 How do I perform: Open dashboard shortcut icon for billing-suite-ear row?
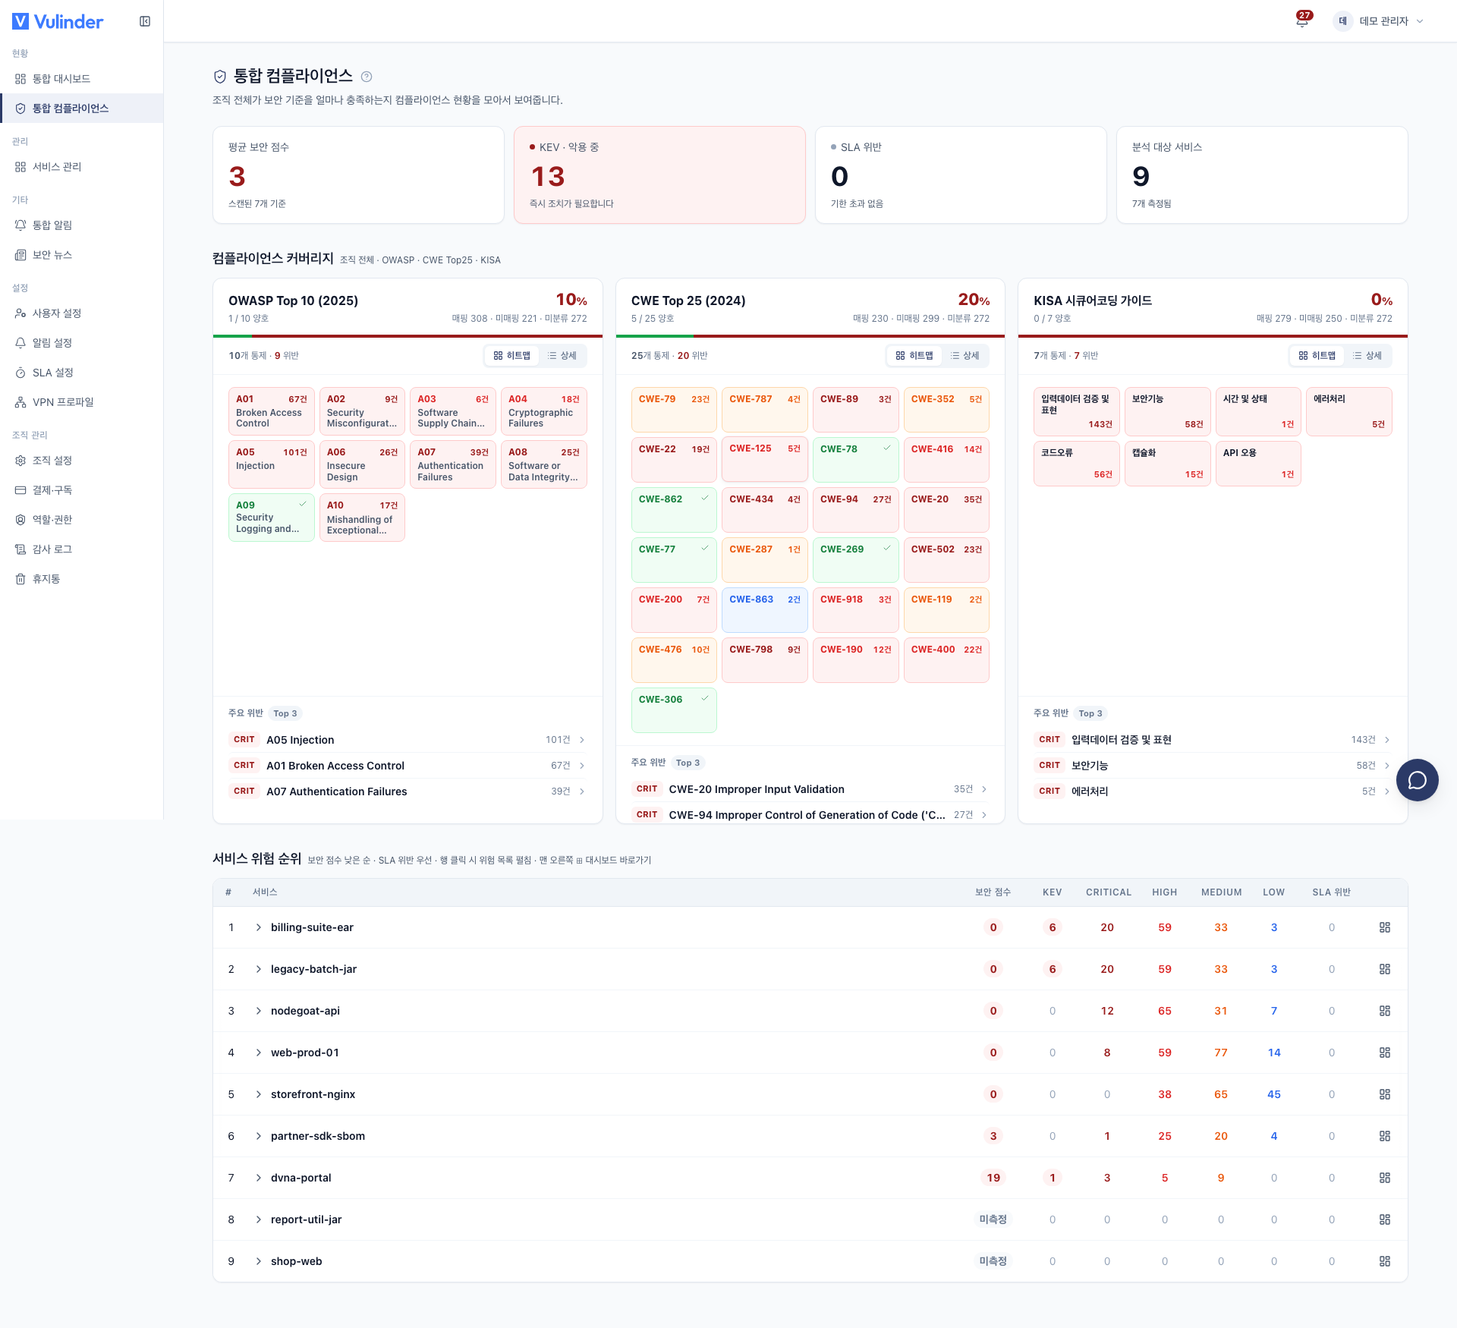[1385, 927]
